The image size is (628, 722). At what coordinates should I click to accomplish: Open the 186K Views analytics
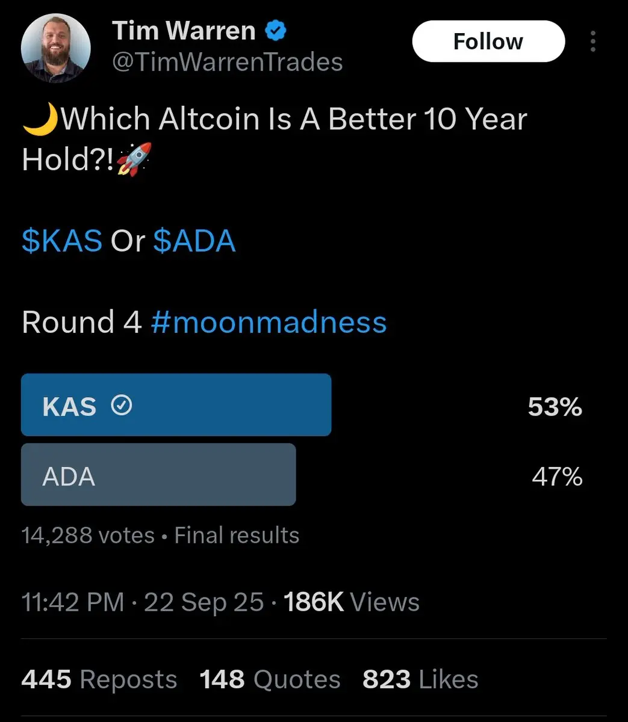click(x=352, y=602)
